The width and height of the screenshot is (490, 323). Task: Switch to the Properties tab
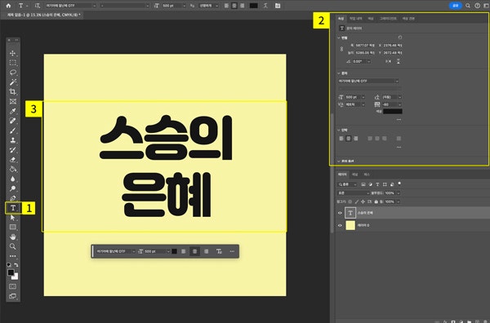[x=341, y=19]
